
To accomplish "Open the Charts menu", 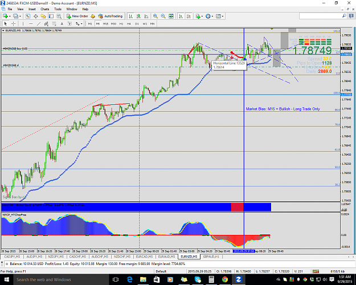I will pos(45,9).
